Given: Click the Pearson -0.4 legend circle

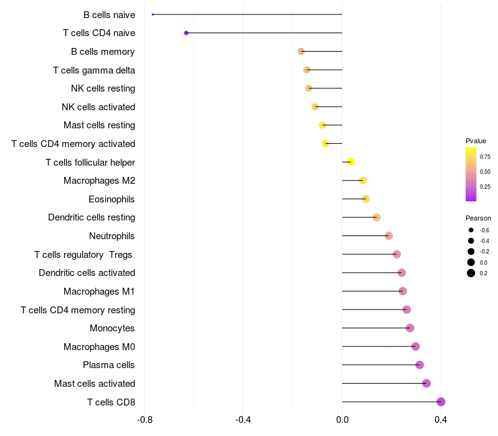Looking at the screenshot, I should click(471, 241).
